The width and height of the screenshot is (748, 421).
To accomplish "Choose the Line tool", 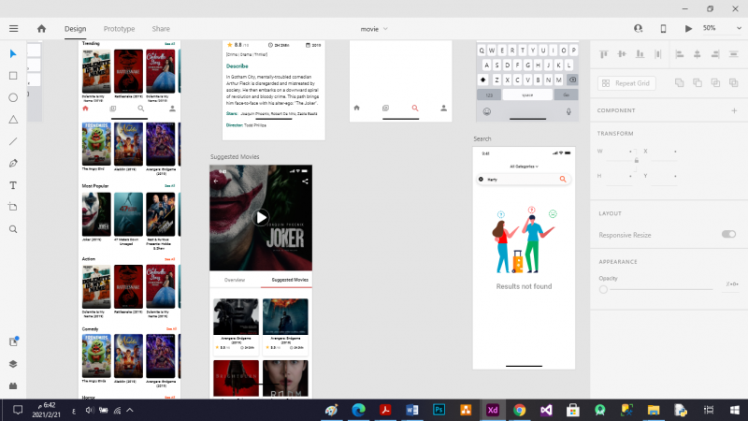I will (13, 141).
